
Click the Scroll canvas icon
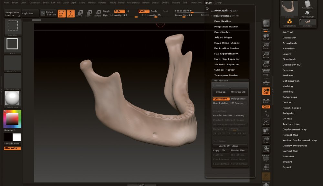point(266,37)
